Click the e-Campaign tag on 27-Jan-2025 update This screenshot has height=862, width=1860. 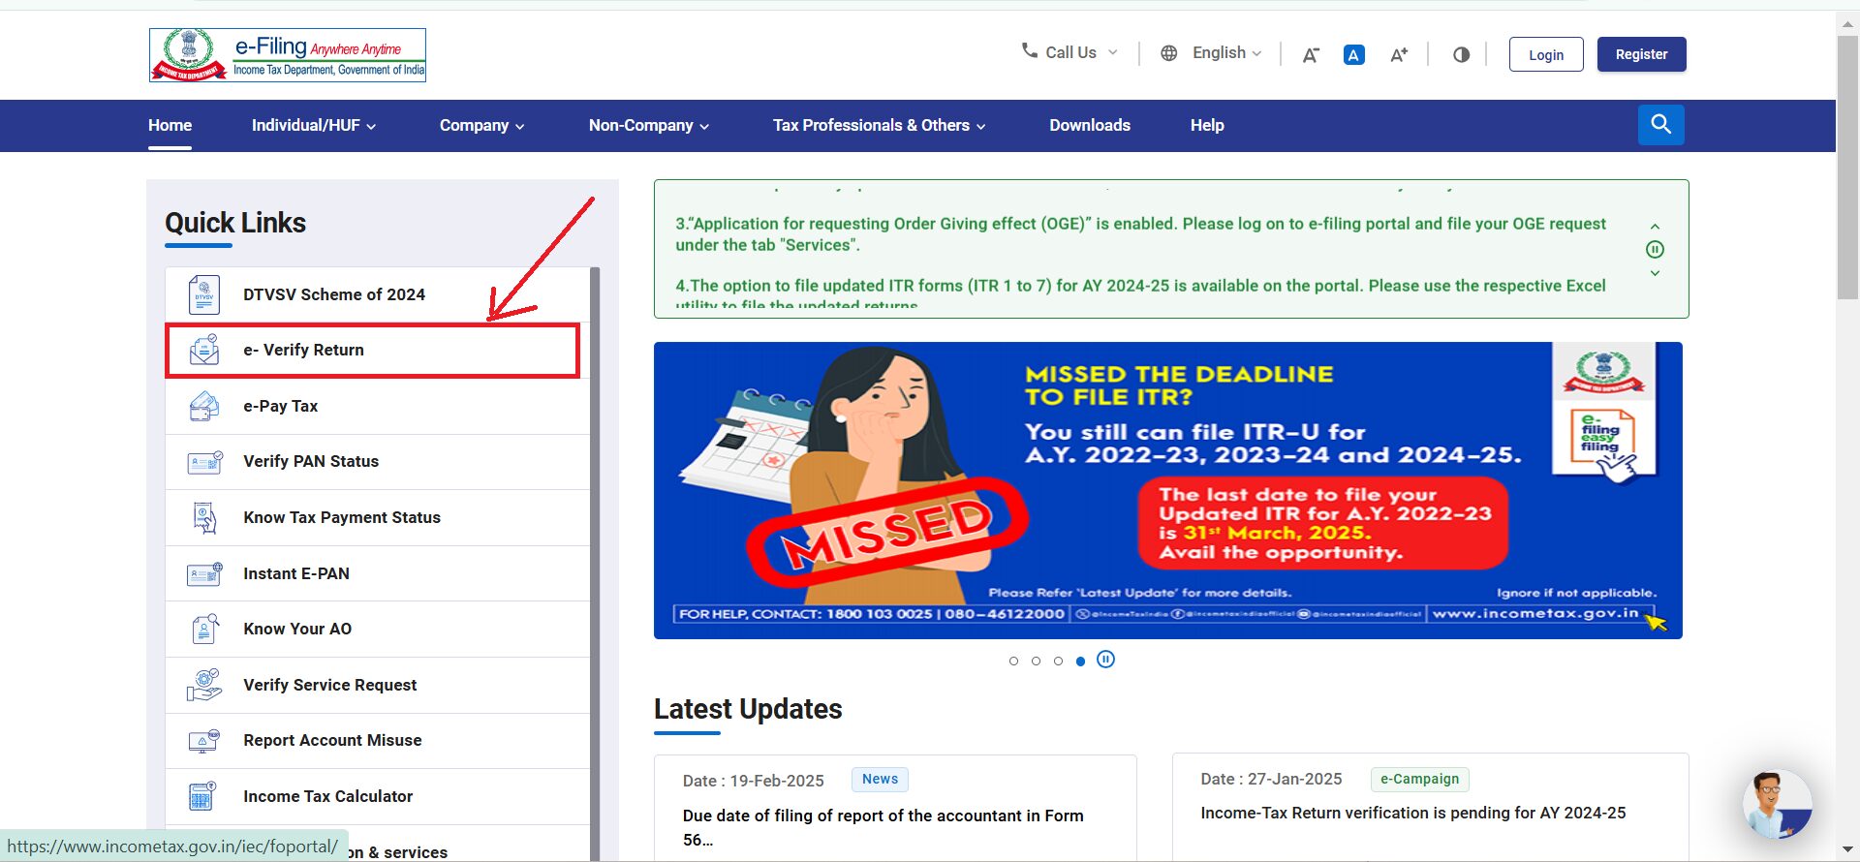[1419, 779]
